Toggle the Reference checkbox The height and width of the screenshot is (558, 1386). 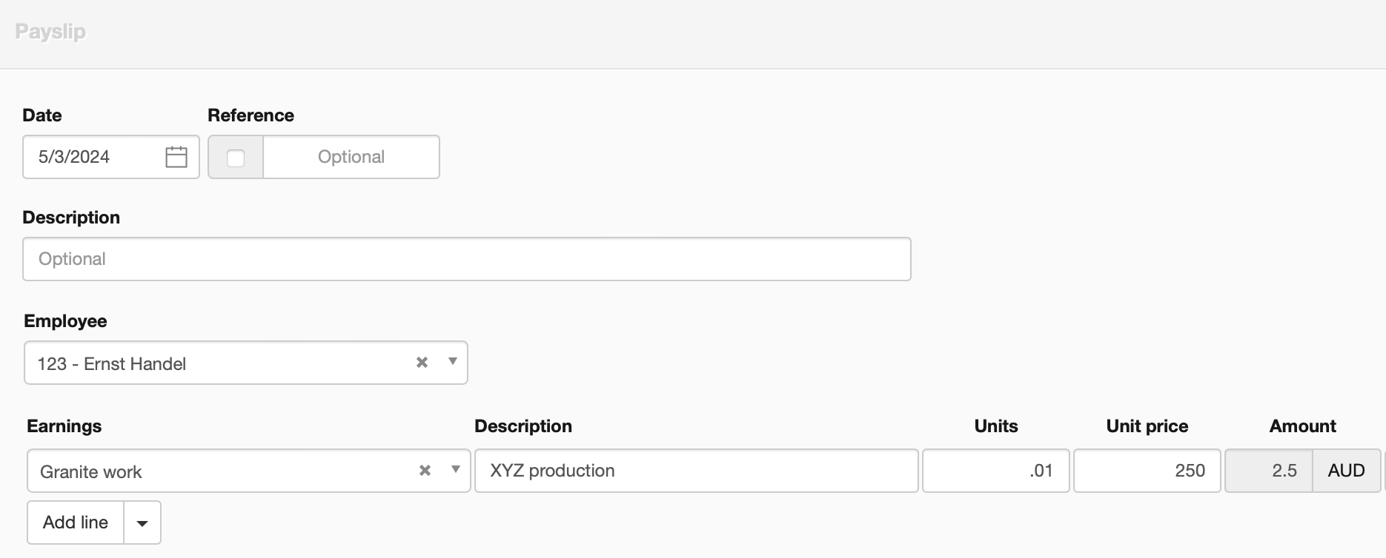(236, 158)
